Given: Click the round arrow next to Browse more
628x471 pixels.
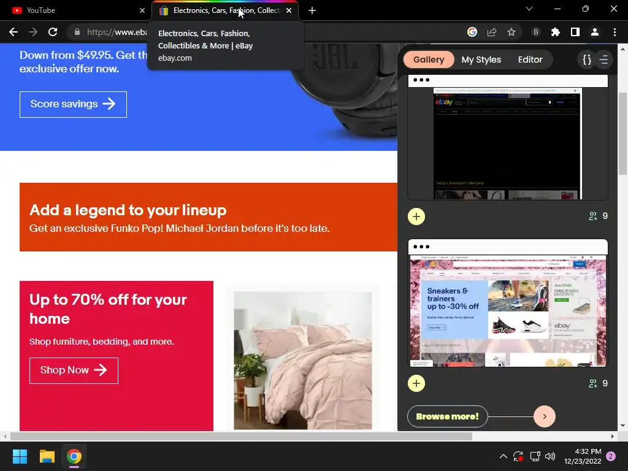Looking at the screenshot, I should pyautogui.click(x=545, y=416).
